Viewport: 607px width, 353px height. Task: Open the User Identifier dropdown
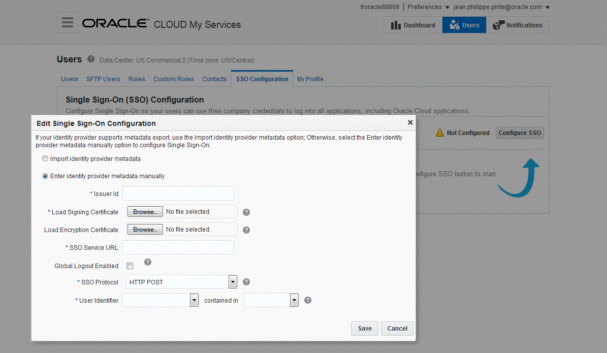pyautogui.click(x=194, y=300)
